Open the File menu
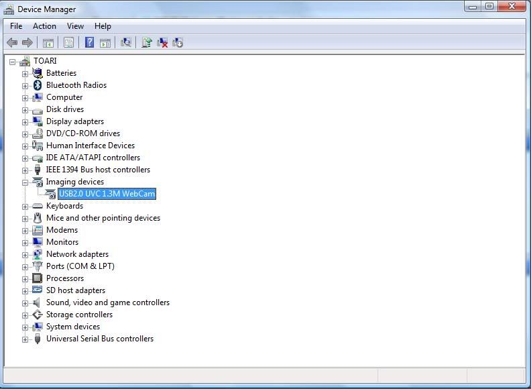The width and height of the screenshot is (531, 389). [x=16, y=26]
